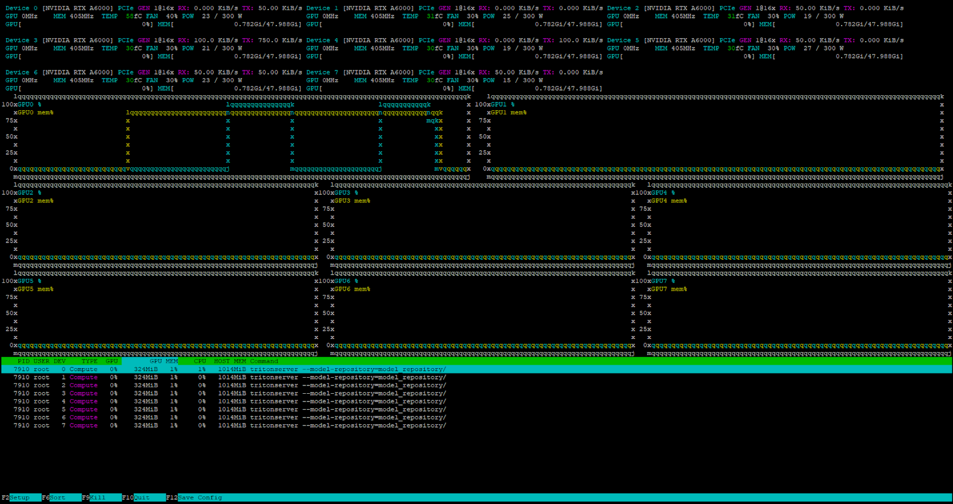Click Device 0's memory value 0.782Gi/47.988Gi
Screen dimensions: 953x504
point(267,24)
